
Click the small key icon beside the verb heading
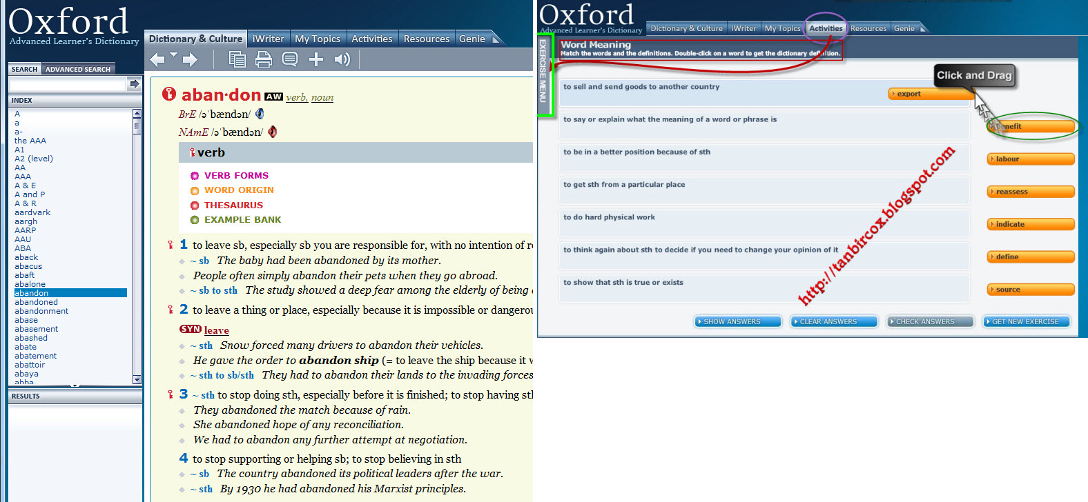pos(193,152)
